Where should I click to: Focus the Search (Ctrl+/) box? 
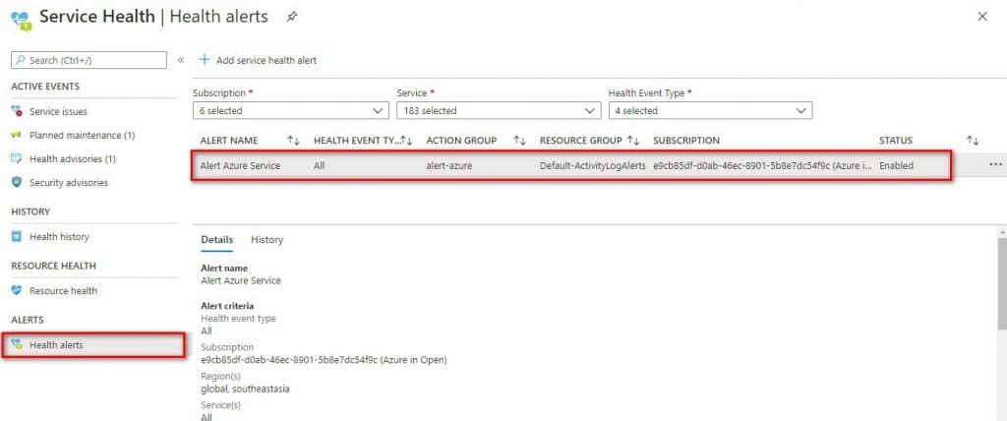coord(89,60)
